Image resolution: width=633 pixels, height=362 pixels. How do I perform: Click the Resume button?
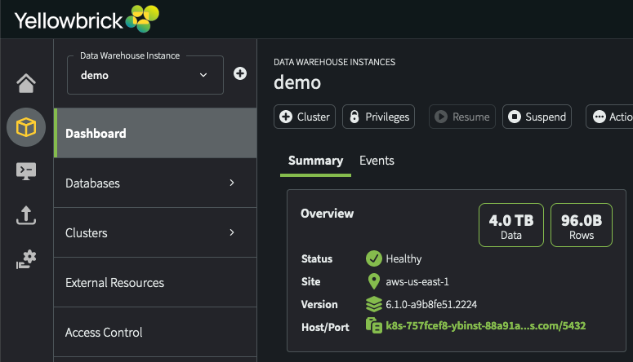tap(461, 117)
